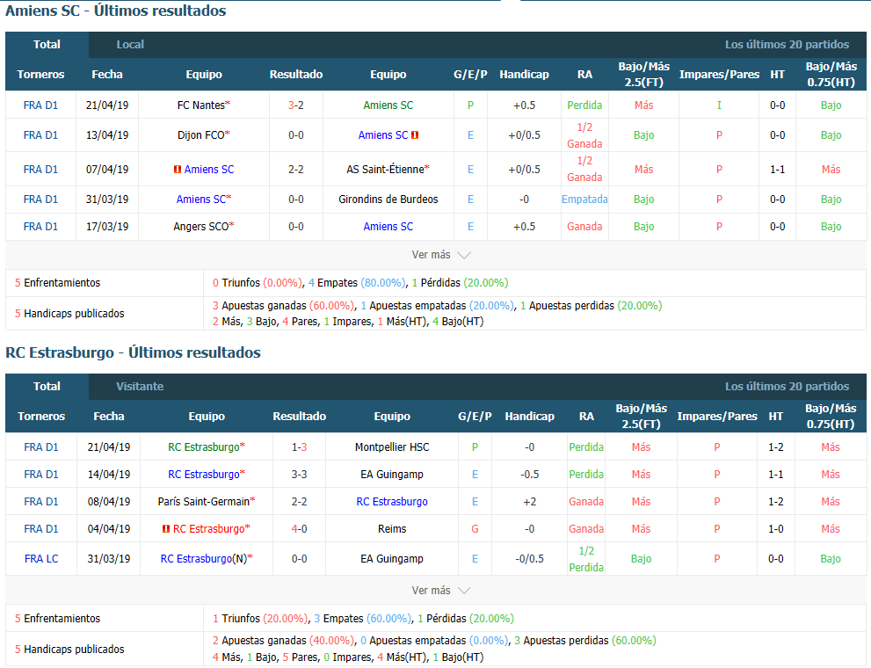Open Girondins de Burdeos team link
The width and height of the screenshot is (871, 668).
[x=388, y=199]
